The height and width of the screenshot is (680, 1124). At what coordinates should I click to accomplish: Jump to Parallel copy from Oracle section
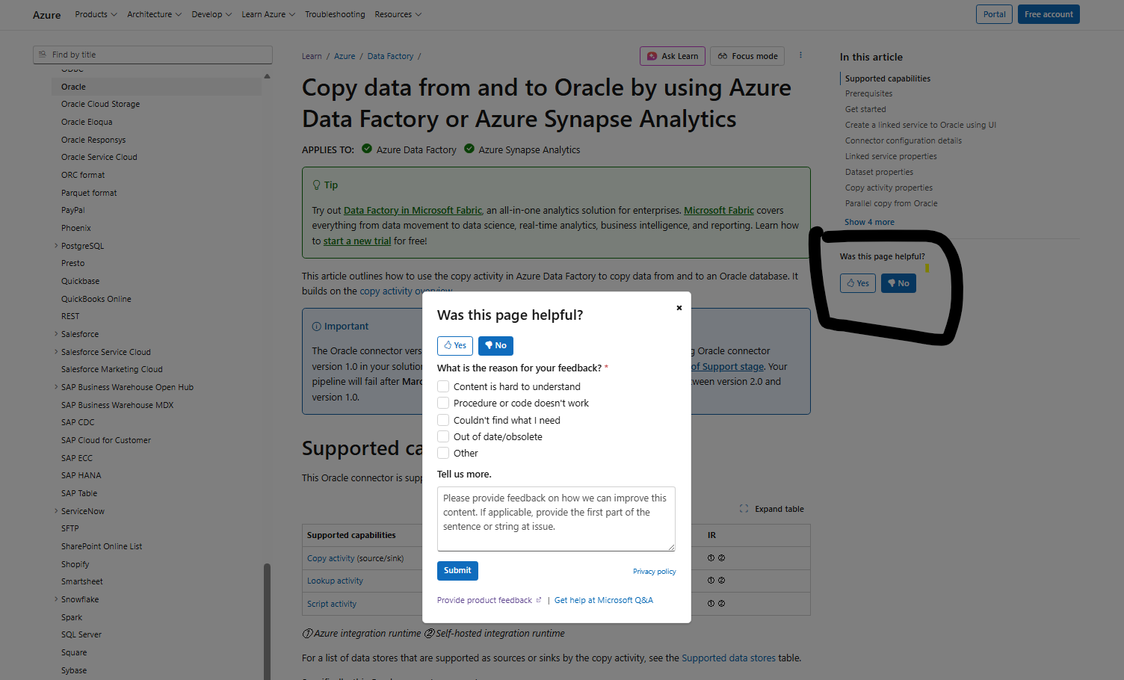tap(891, 203)
